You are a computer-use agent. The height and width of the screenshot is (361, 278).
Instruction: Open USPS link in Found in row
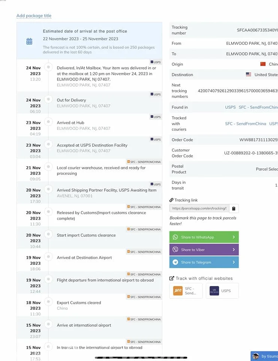[x=230, y=107]
